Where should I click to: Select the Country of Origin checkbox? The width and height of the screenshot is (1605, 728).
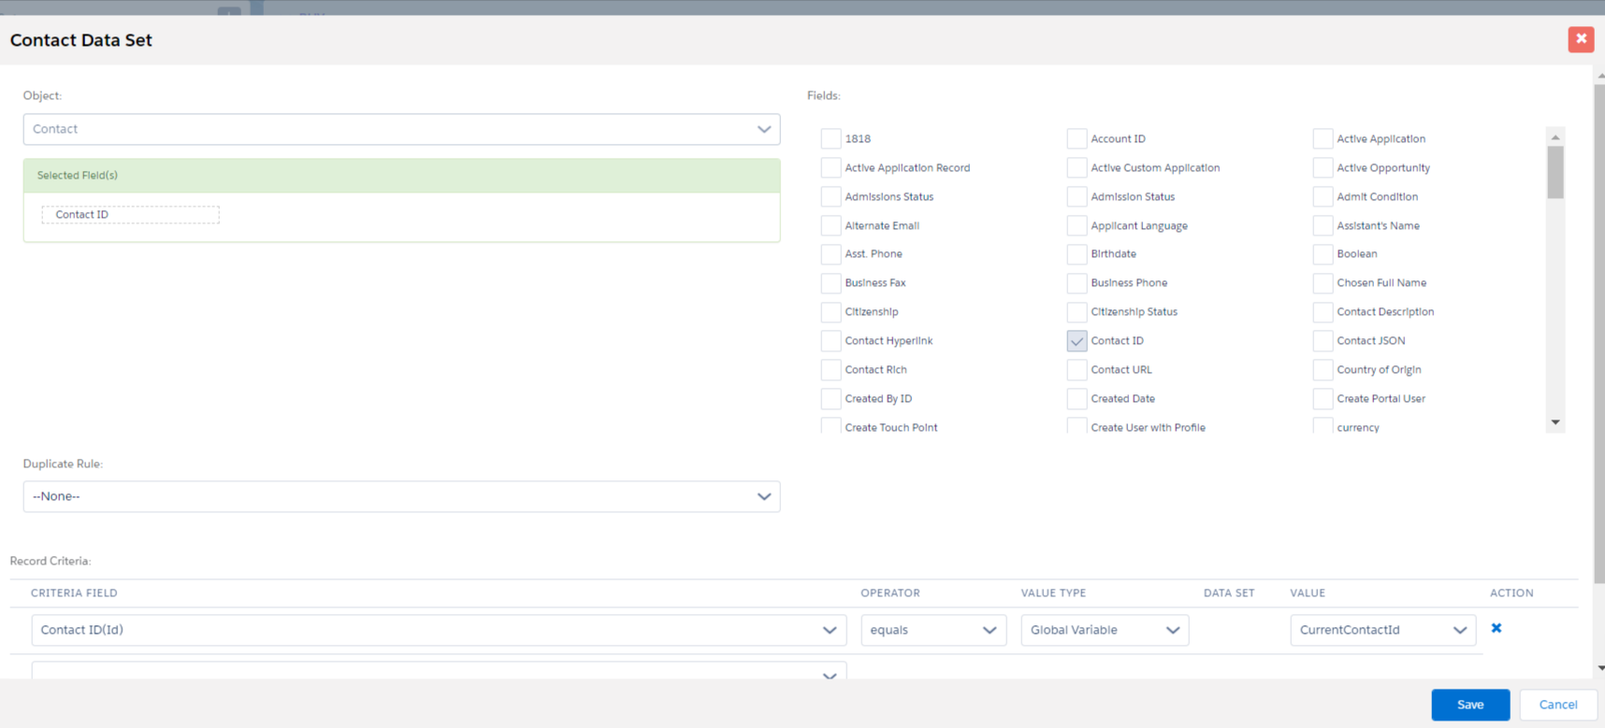click(x=1323, y=370)
